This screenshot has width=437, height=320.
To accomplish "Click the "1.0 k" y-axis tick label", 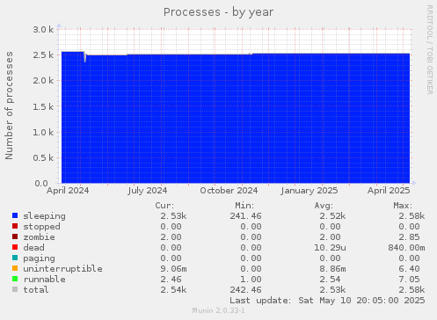I will [43, 132].
